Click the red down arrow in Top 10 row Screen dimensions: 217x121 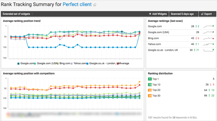coord(211,85)
